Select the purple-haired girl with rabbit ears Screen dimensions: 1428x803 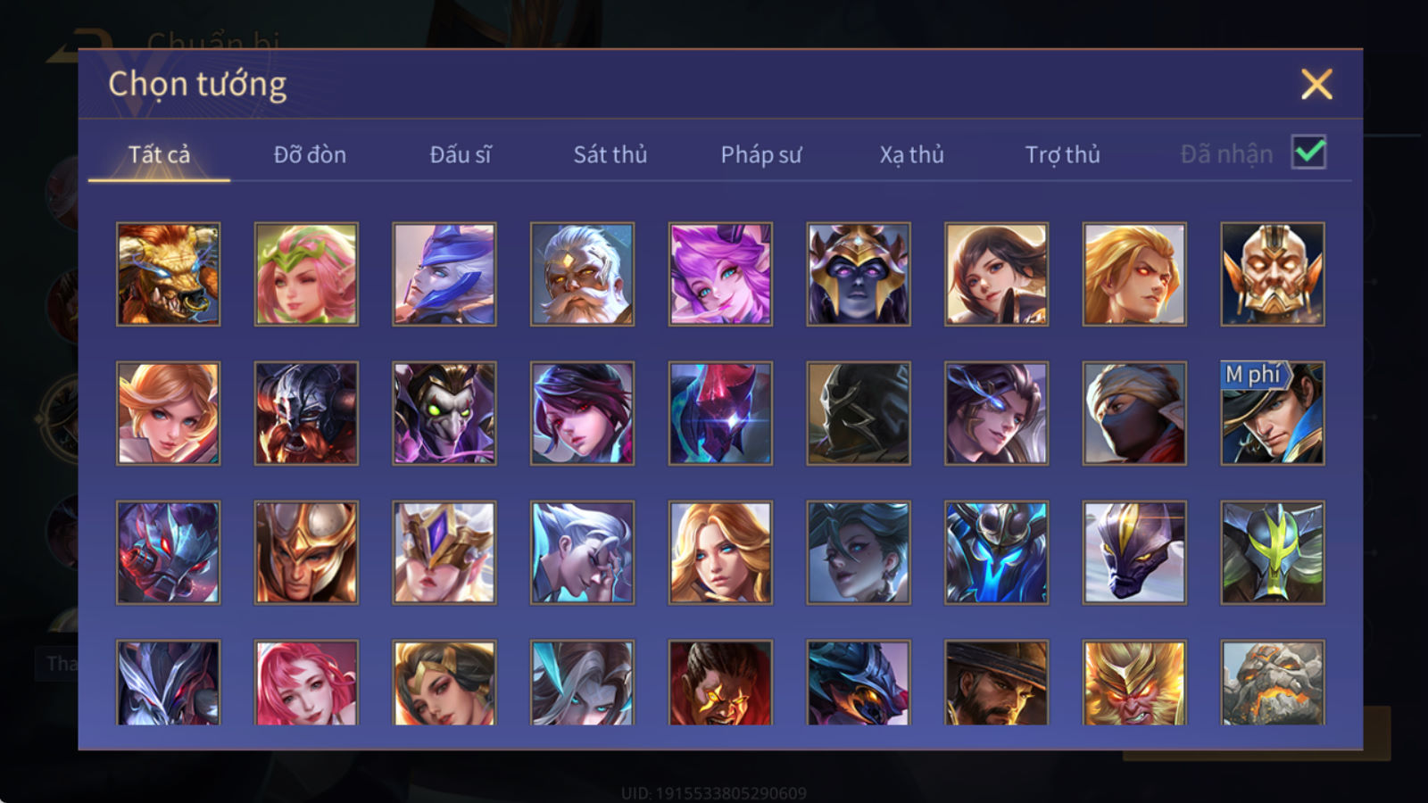tap(720, 274)
